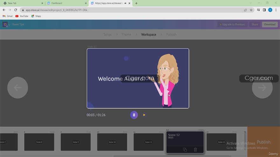The image size is (280, 157).
Task: Open a new browser tab
Action: (x=136, y=3)
